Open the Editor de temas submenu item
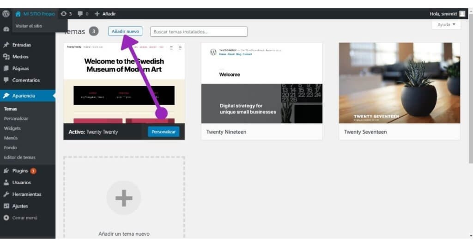 (19, 157)
